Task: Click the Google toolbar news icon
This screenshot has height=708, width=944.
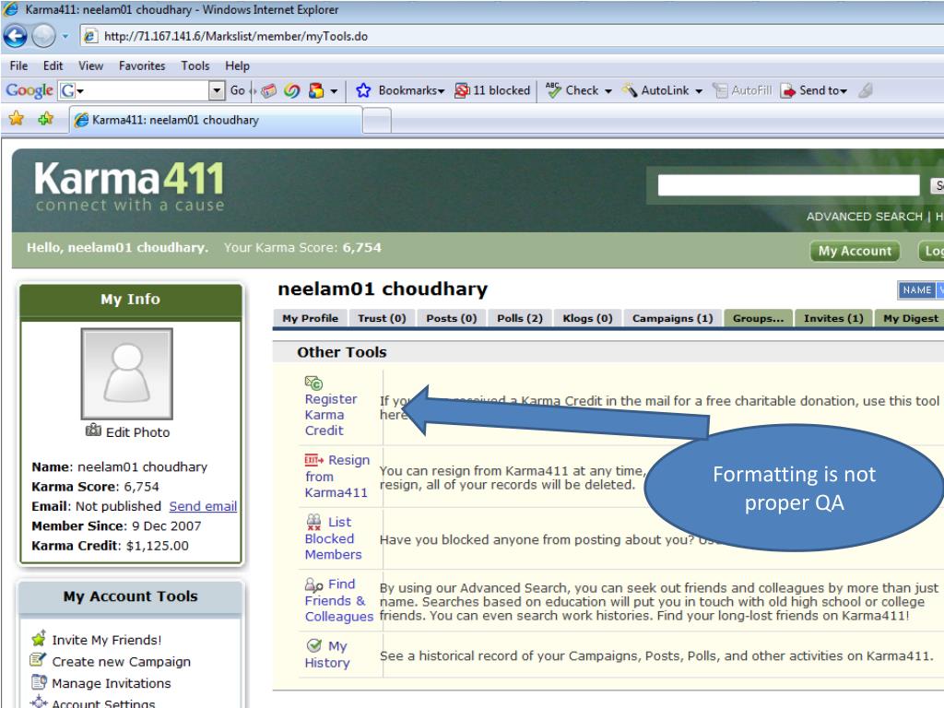Action: click(x=268, y=90)
